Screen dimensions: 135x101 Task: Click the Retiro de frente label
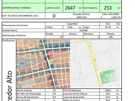tap(71, 100)
